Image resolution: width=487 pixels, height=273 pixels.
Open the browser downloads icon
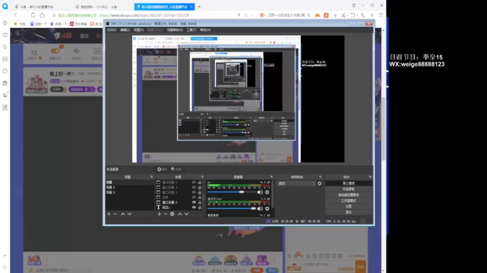[335, 15]
